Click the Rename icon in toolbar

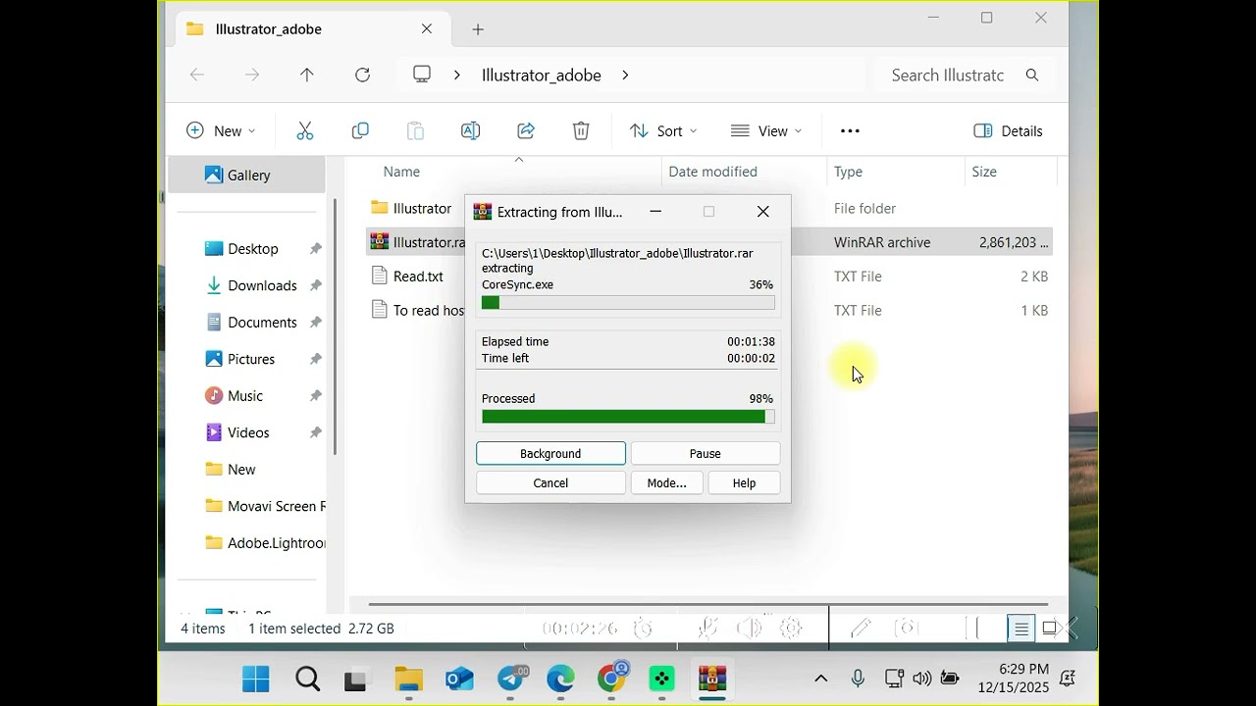click(x=470, y=130)
